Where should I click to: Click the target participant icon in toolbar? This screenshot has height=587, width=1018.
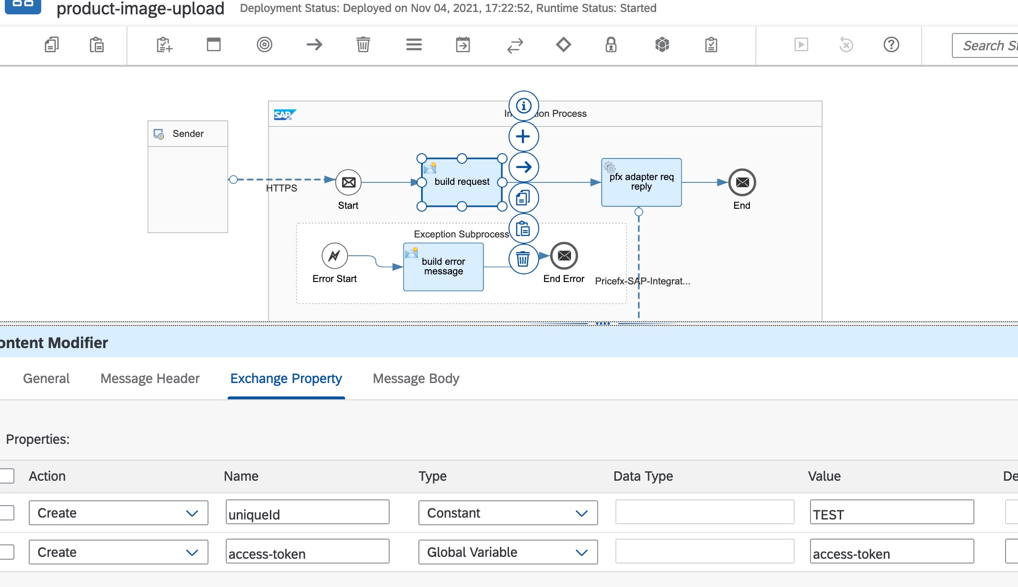(264, 45)
